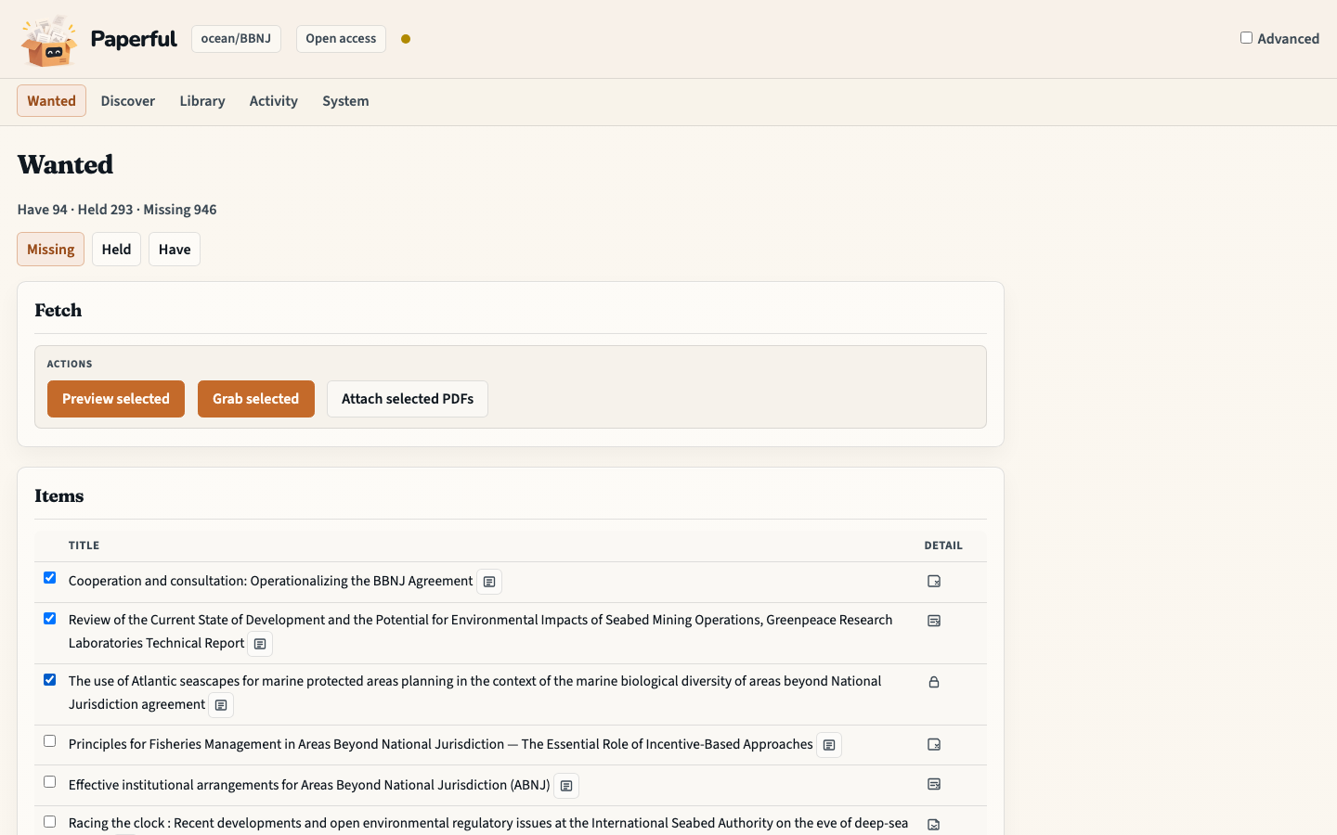Uncheck the Greenpeace seabed mining review checkbox
Image resolution: width=1337 pixels, height=835 pixels.
(x=50, y=619)
